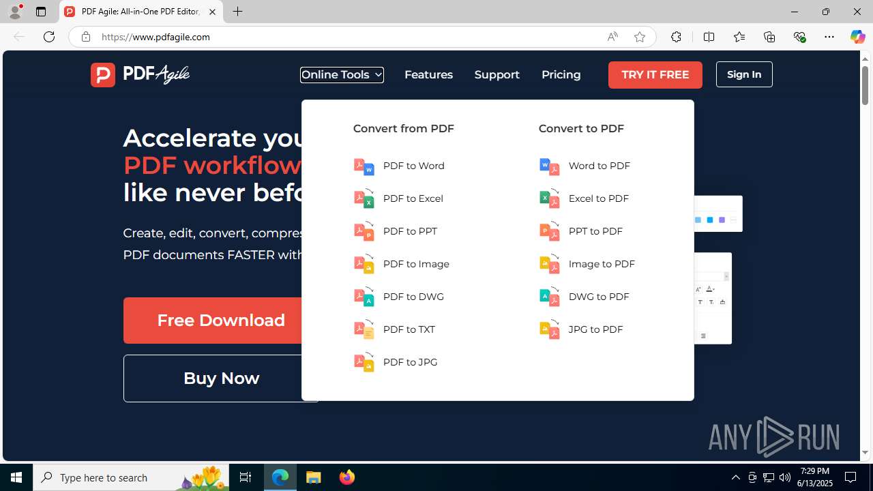Screen dimensions: 873x491
Task: Open the volume control in tray
Action: [x=785, y=477]
